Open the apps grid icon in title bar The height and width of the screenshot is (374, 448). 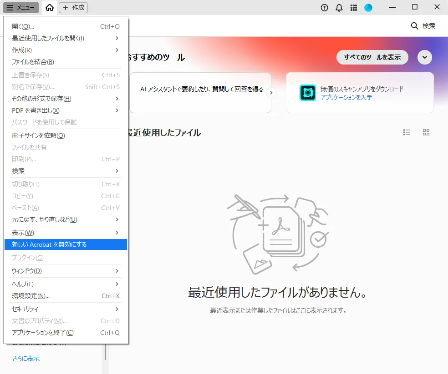click(x=354, y=8)
